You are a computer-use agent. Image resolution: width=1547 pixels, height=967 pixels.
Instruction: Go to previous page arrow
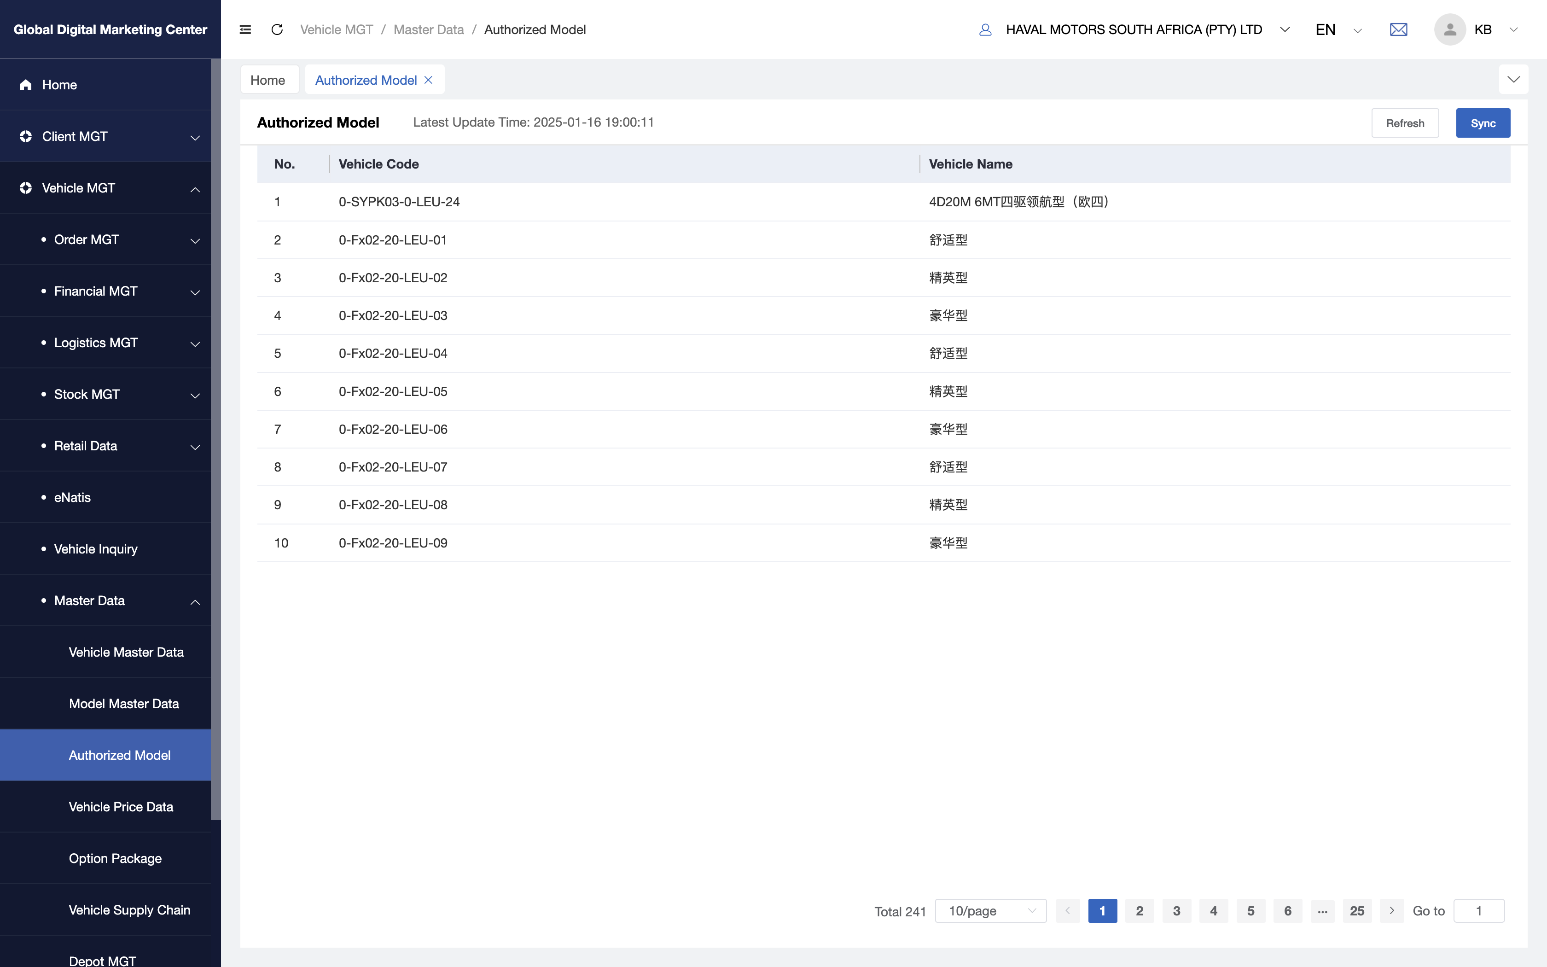pos(1068,911)
